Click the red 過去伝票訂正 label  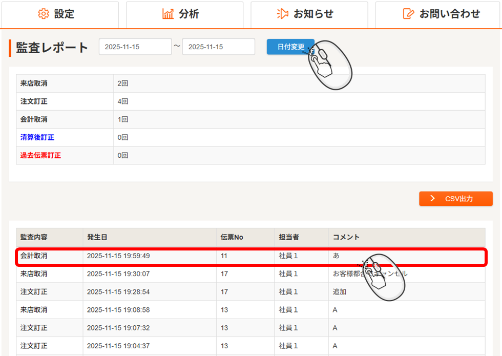tap(40, 155)
